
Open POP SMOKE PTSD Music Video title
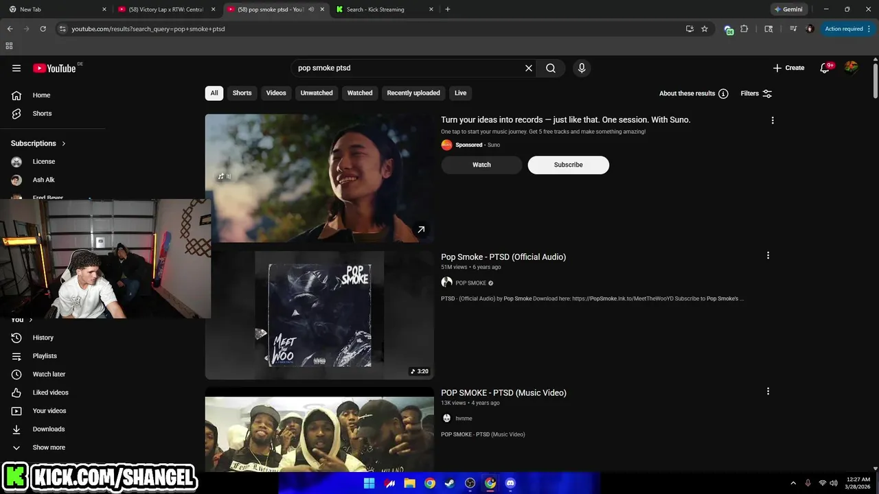point(503,393)
